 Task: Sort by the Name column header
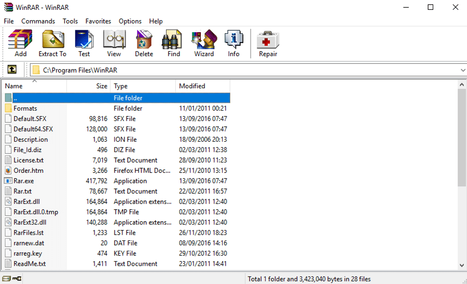point(35,86)
